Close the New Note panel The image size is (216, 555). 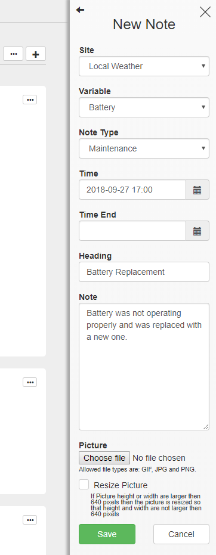(x=205, y=12)
